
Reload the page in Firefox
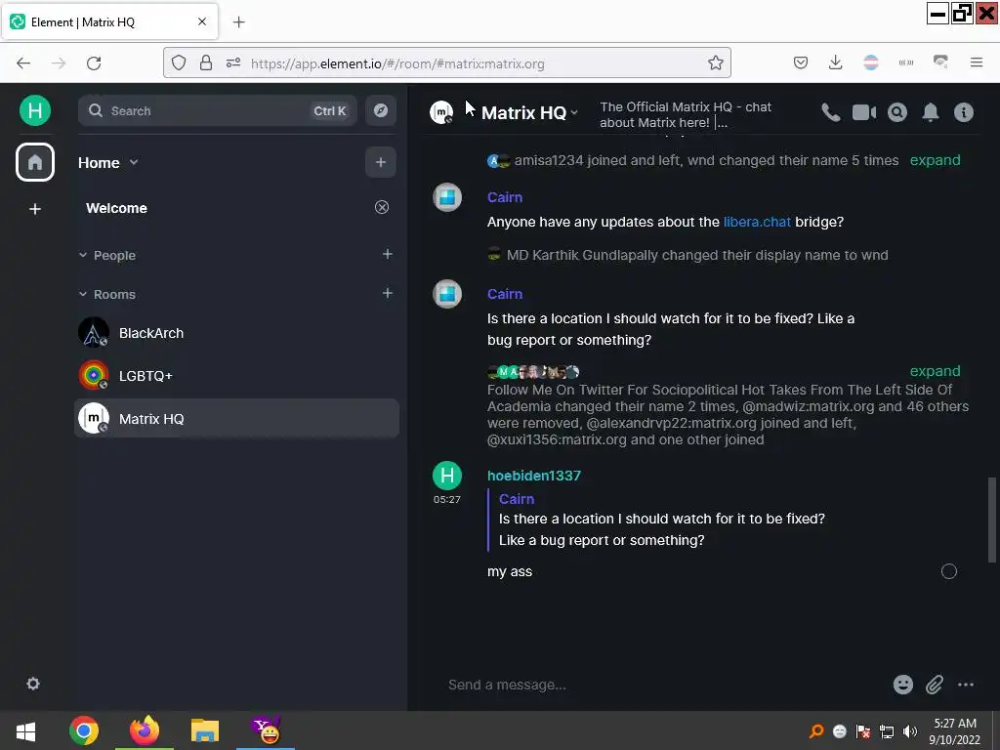click(x=94, y=62)
